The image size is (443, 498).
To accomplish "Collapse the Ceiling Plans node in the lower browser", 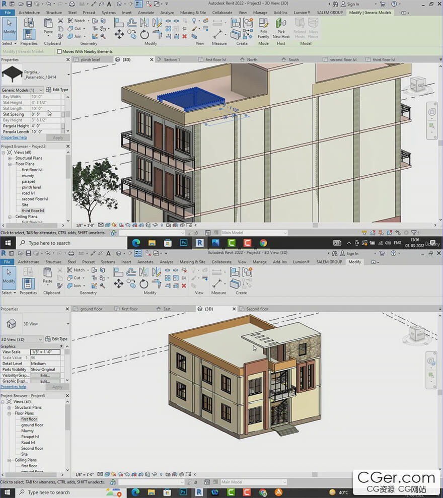I will (9, 460).
